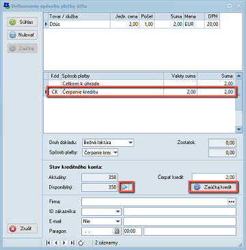Open the Paragon date calendar picker

click(x=117, y=231)
